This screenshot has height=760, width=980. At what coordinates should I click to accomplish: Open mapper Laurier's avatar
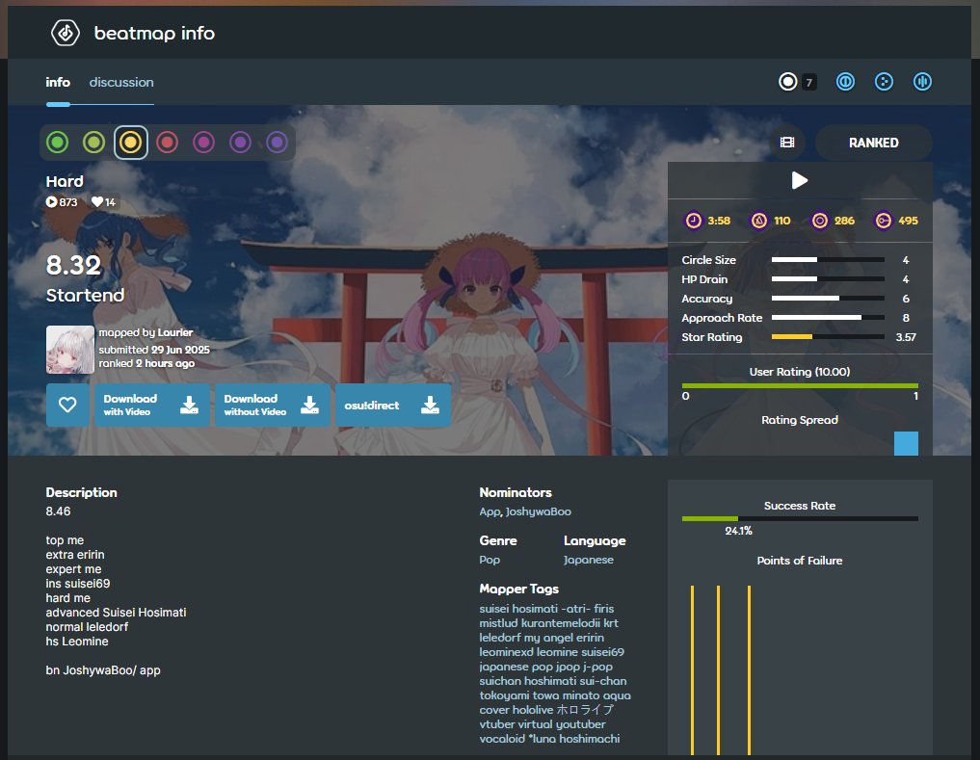[x=70, y=350]
